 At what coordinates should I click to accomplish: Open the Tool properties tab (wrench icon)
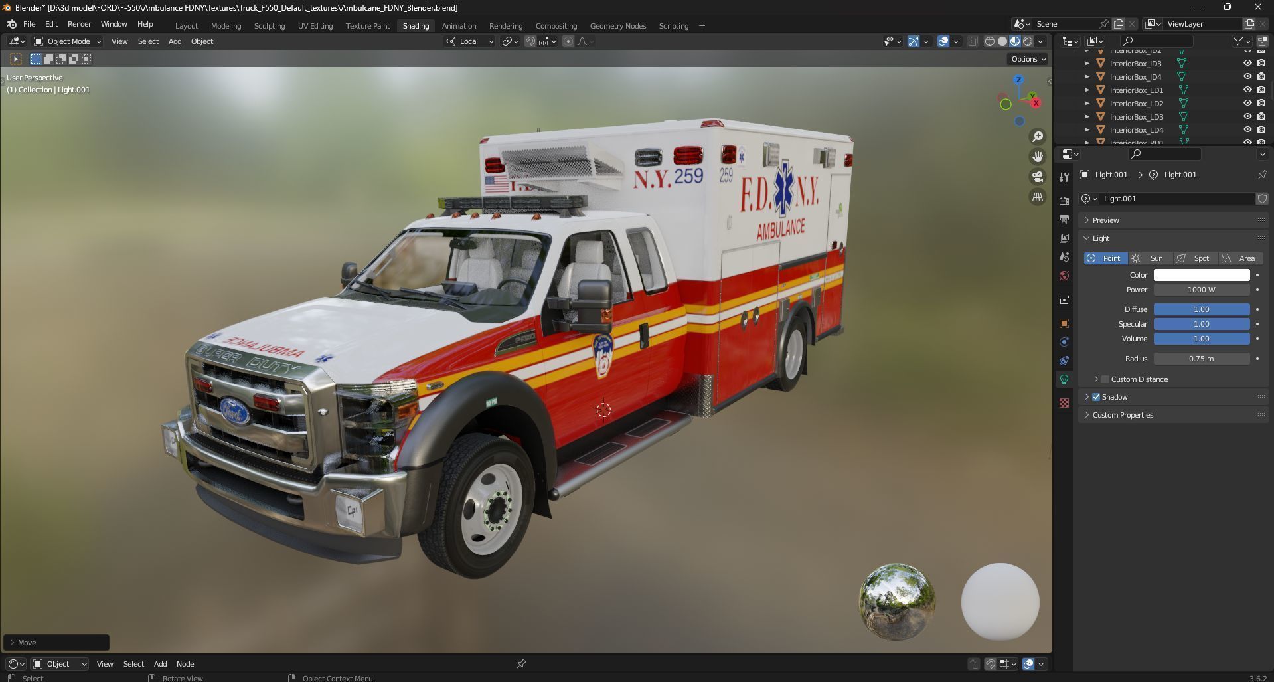point(1064,177)
